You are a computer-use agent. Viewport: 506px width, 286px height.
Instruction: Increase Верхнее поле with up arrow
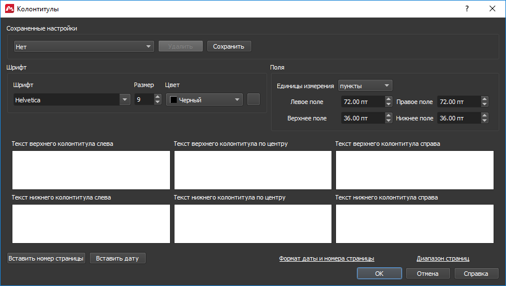coord(389,115)
